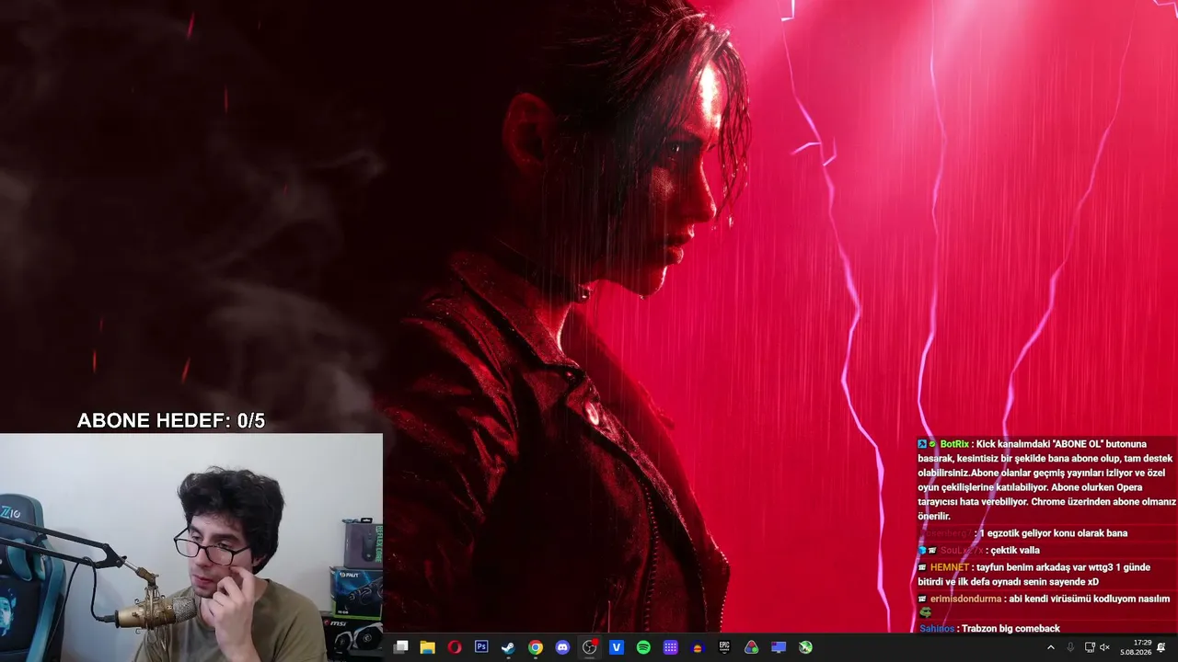Click the webcam feed overlay

tap(191, 548)
